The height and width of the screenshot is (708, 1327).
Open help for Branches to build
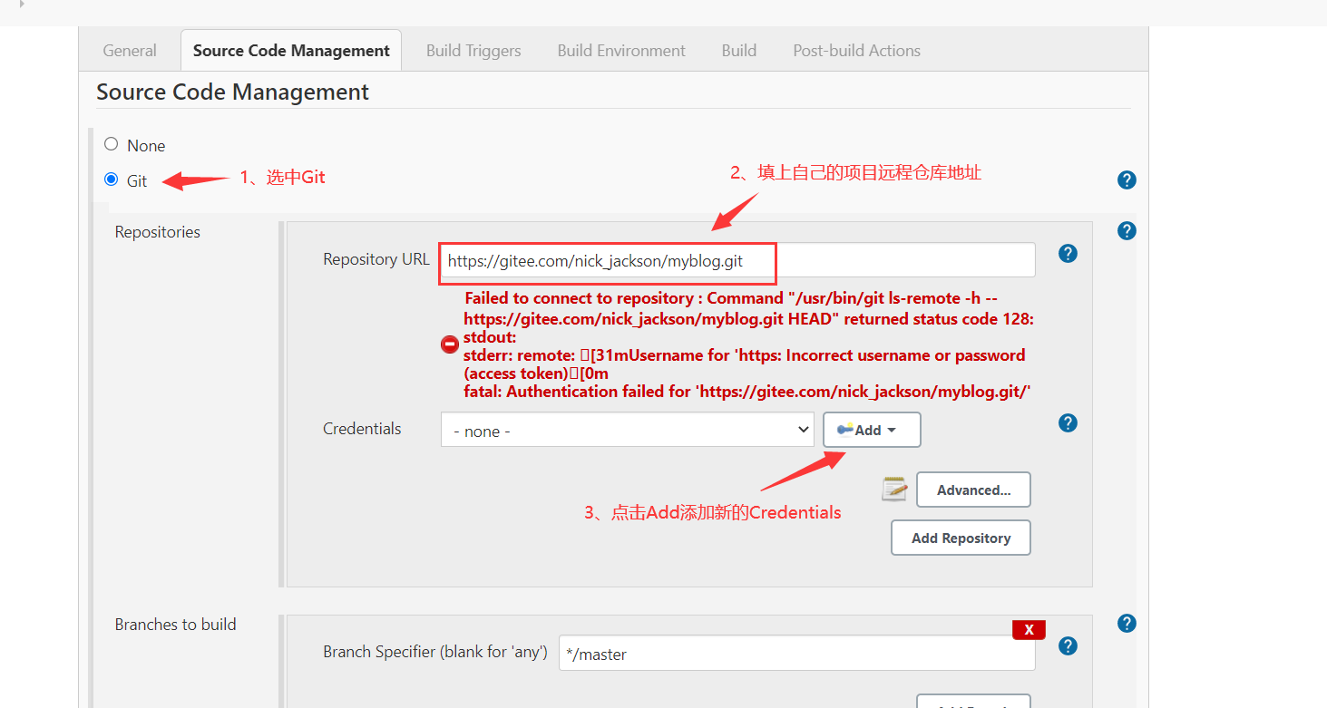click(x=1127, y=623)
